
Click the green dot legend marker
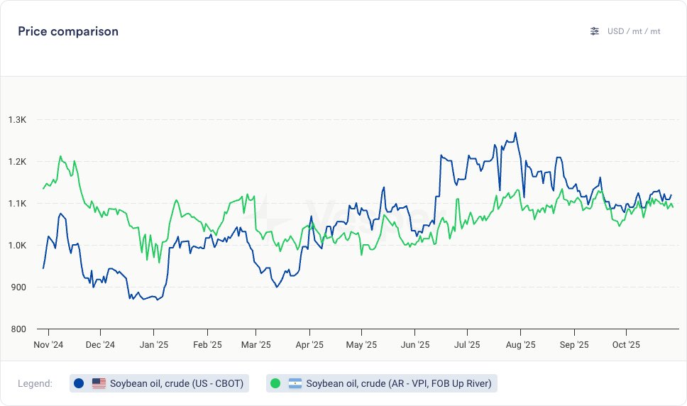[x=275, y=383]
